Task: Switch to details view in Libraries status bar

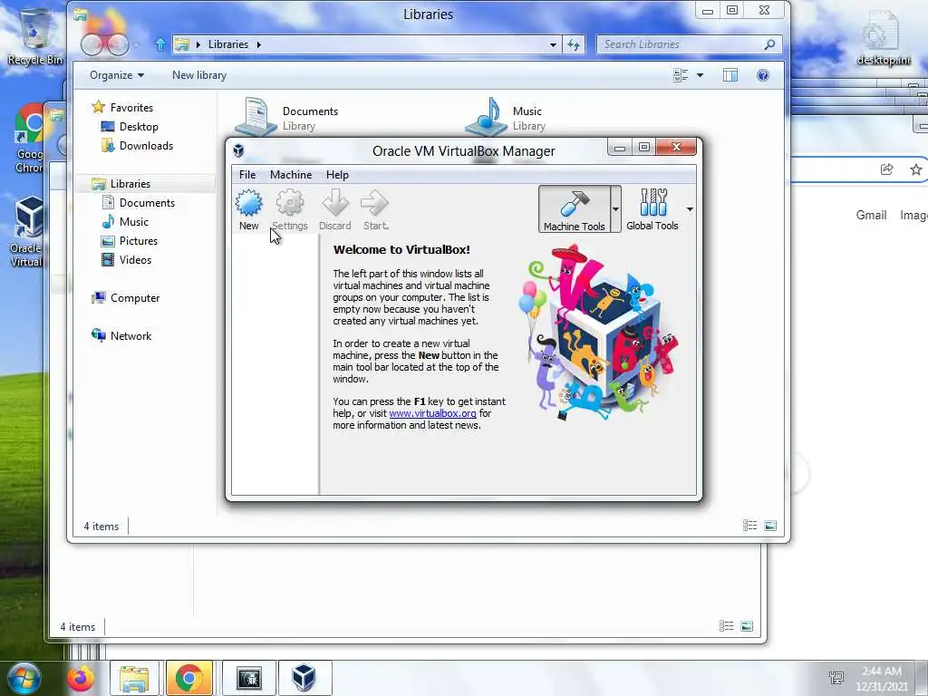Action: [749, 526]
